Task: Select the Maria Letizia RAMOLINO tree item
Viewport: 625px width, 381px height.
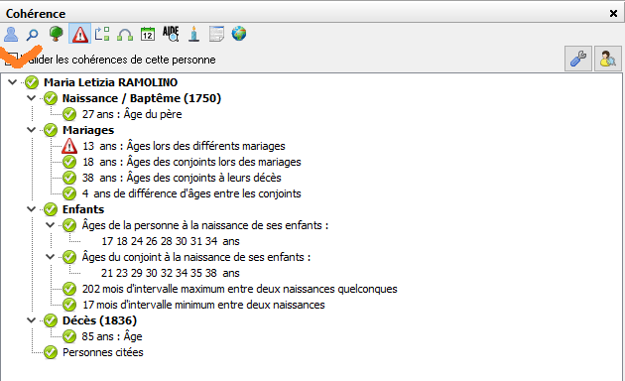Action: pos(110,82)
